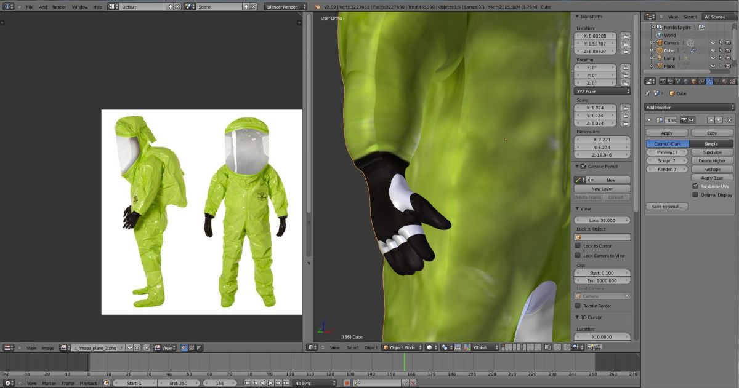
Task: Select the World item in outliner
Action: tap(669, 35)
